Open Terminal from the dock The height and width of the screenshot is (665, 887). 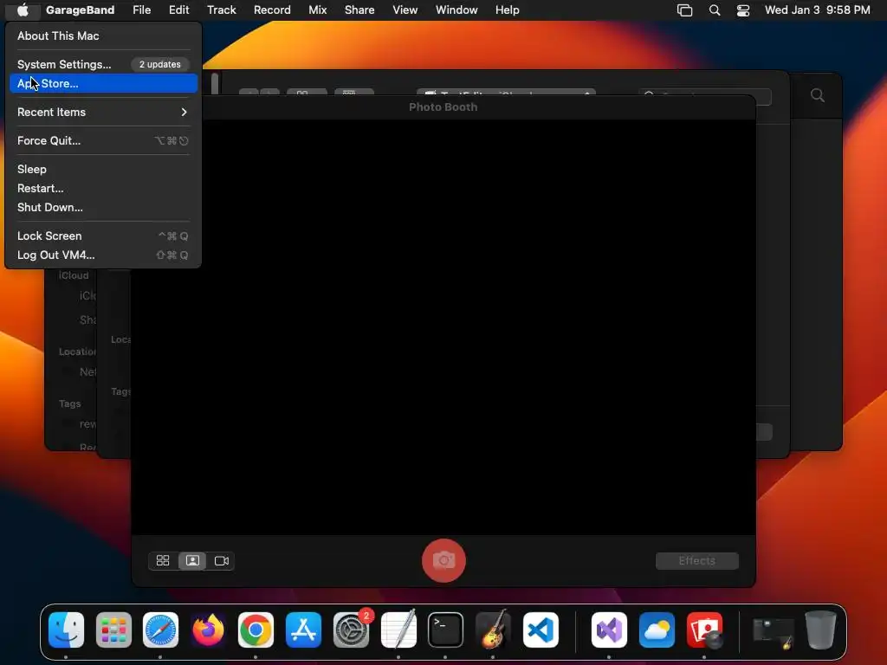click(x=446, y=629)
